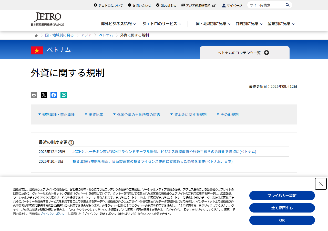Viewport: 328px width, 231px height.
Task: Open アジア breadcrumb link
Action: tap(86, 35)
